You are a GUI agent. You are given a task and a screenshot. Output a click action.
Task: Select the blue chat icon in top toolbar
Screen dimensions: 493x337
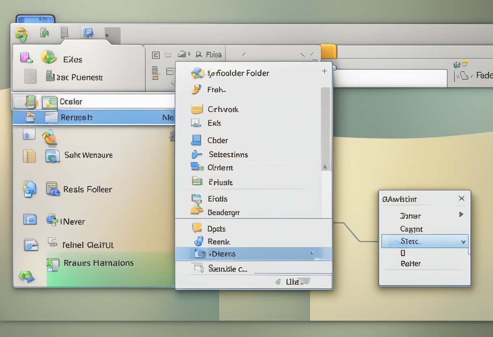(88, 33)
